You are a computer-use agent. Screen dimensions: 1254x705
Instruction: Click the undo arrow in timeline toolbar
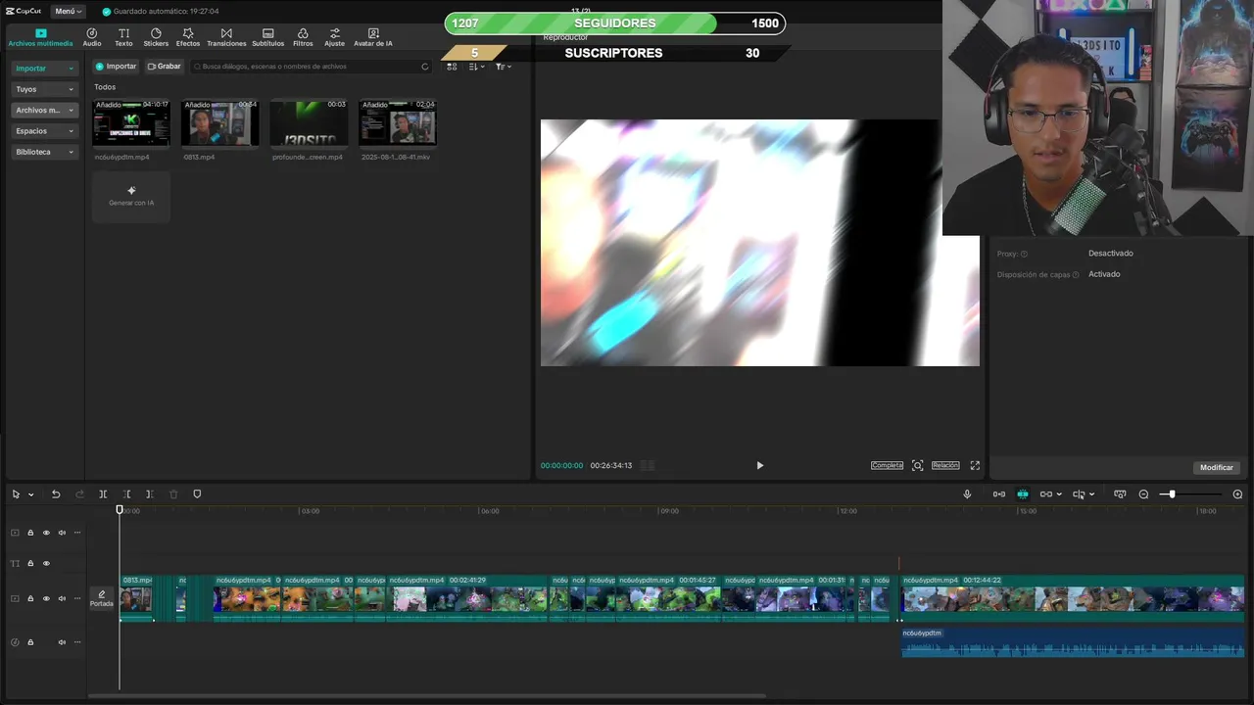pyautogui.click(x=56, y=494)
